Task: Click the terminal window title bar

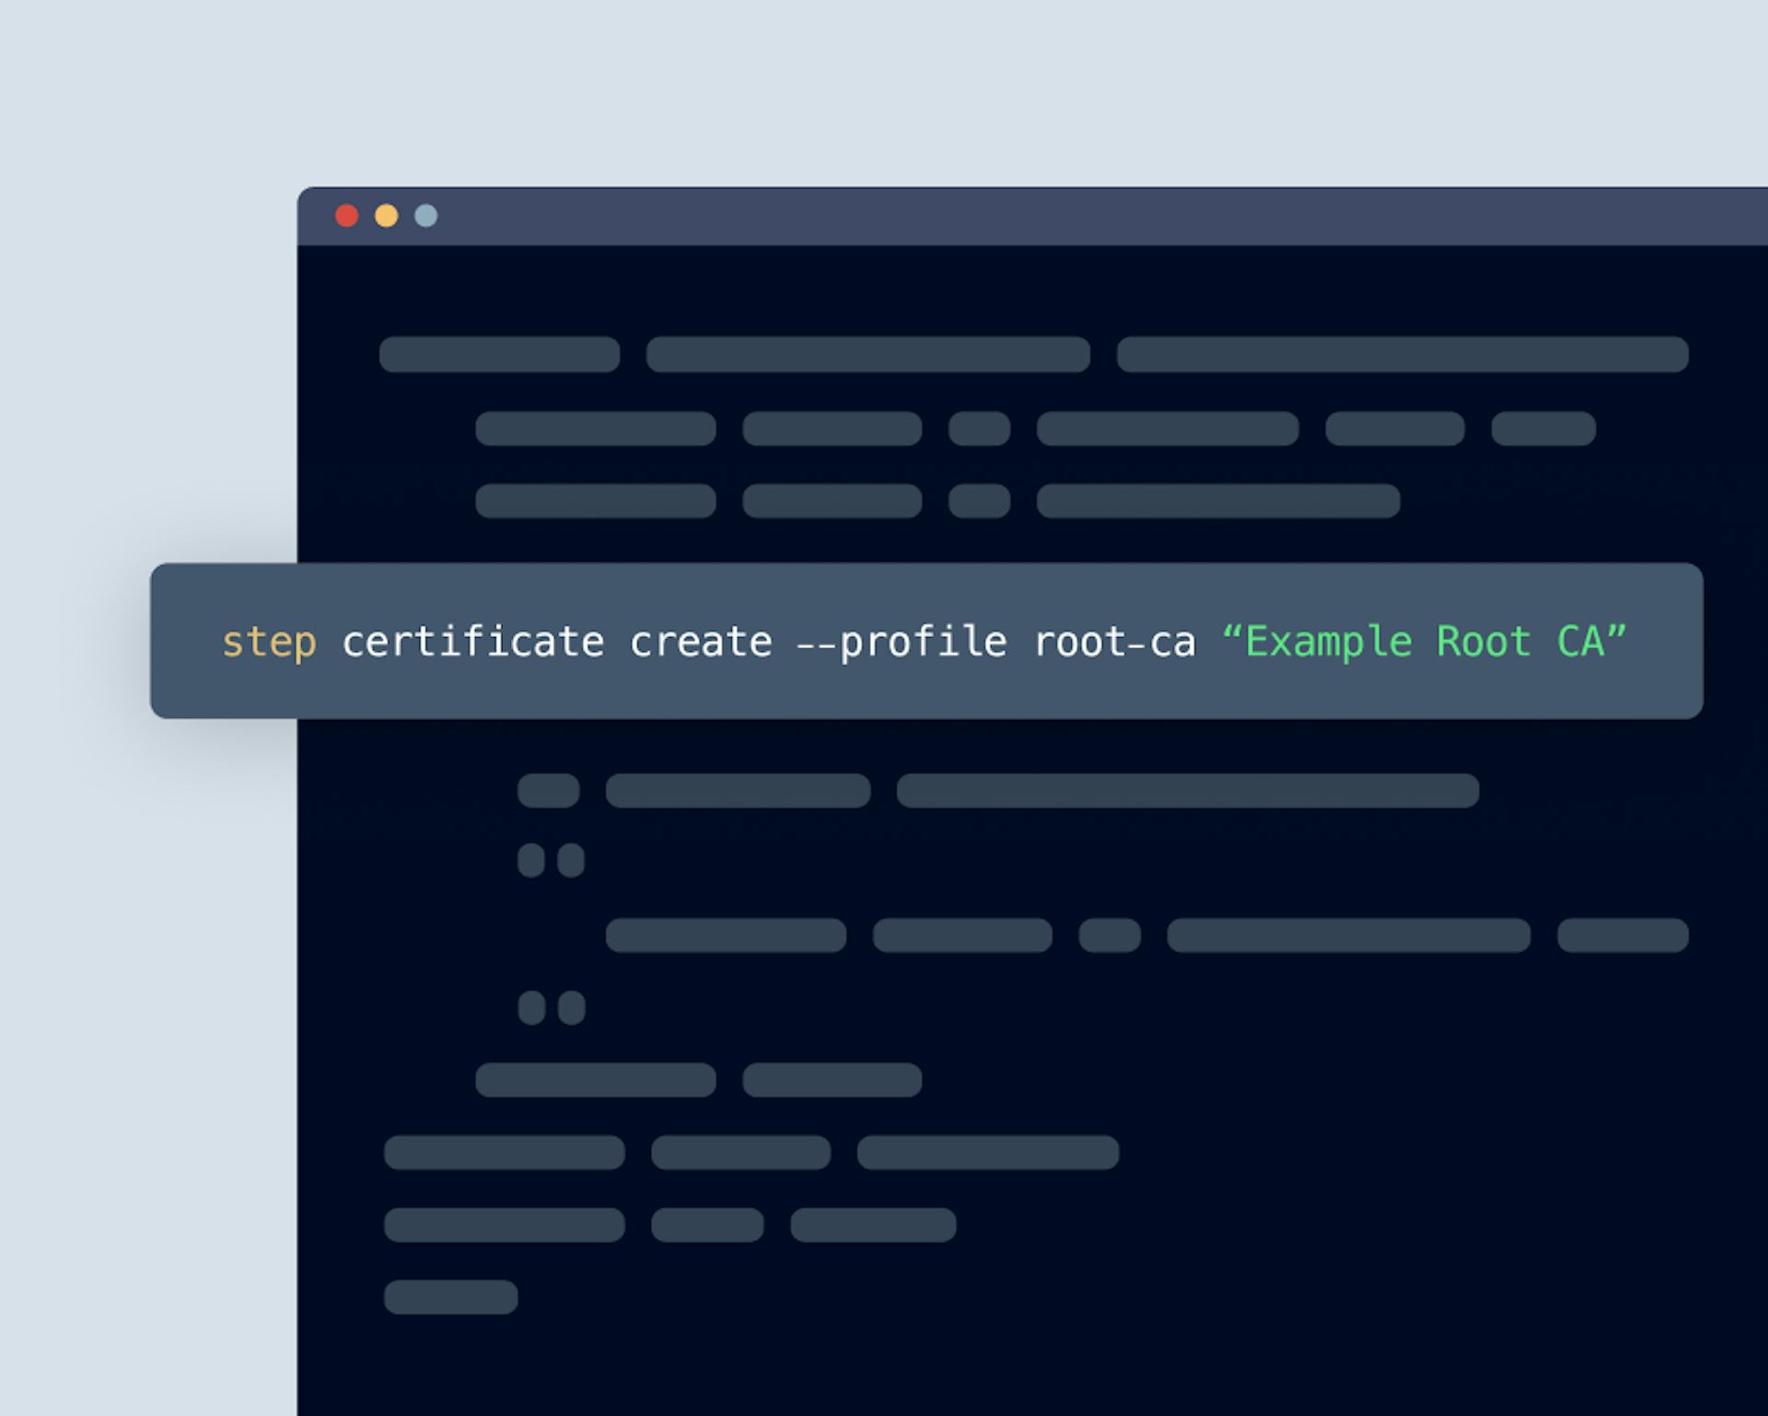Action: point(1013,215)
